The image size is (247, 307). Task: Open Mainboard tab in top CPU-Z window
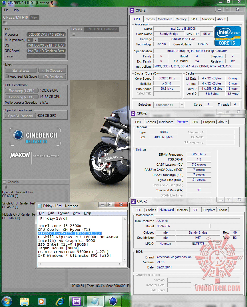tap(165, 19)
